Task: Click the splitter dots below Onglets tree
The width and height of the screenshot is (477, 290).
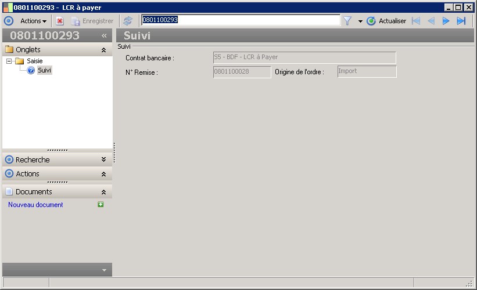Action: coord(58,150)
